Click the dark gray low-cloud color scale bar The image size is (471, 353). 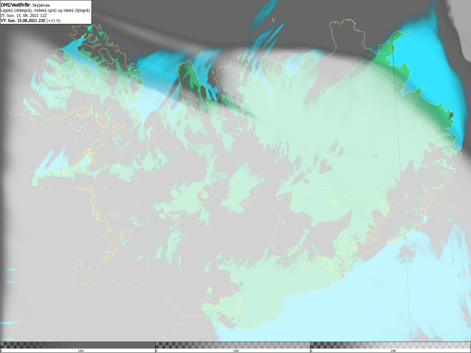(x=78, y=345)
